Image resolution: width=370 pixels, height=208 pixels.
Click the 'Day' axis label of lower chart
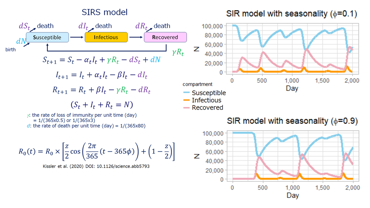[293, 196]
